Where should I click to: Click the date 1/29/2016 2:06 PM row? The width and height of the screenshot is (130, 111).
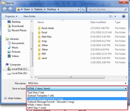(x=100, y=62)
